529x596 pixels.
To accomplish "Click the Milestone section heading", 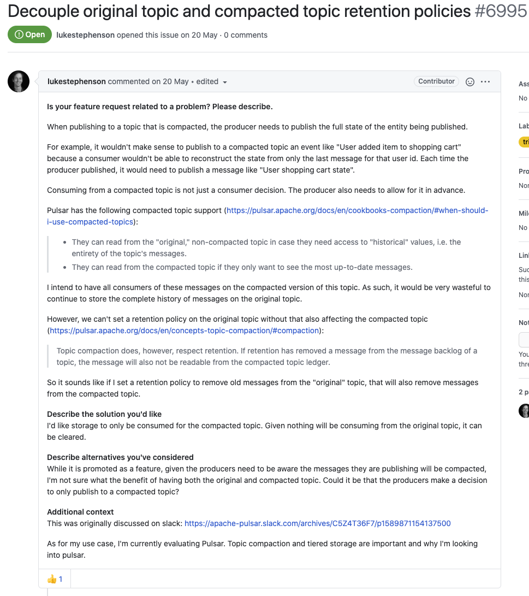I will click(523, 213).
